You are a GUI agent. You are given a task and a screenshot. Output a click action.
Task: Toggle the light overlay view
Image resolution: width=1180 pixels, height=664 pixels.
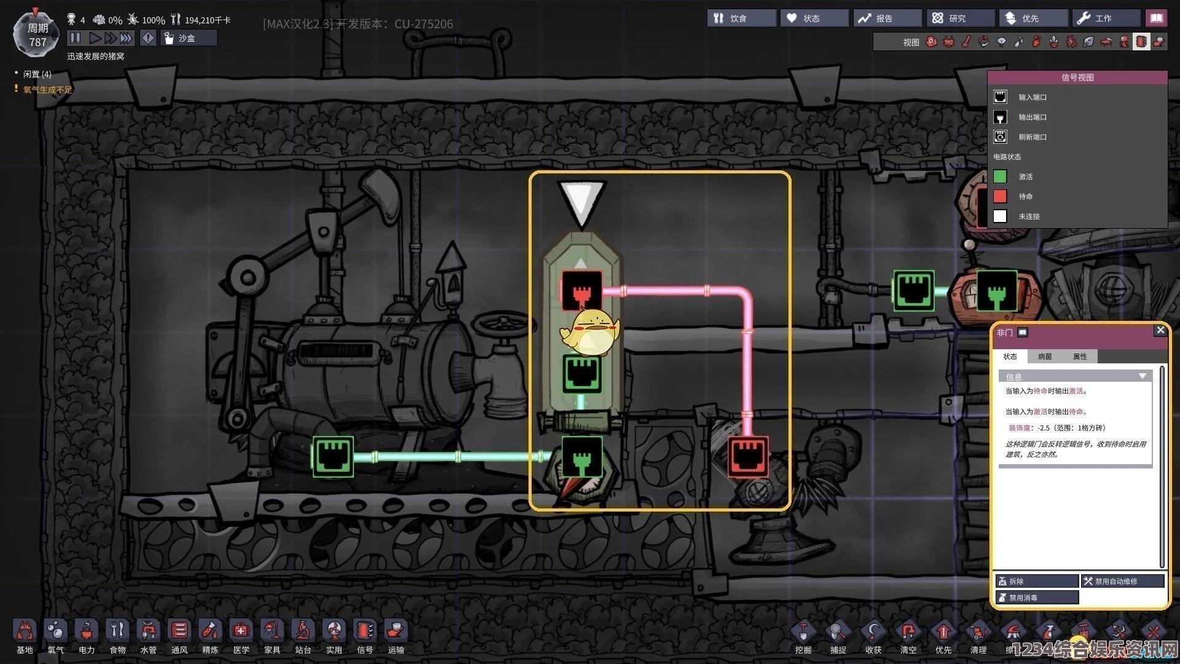tap(1001, 42)
